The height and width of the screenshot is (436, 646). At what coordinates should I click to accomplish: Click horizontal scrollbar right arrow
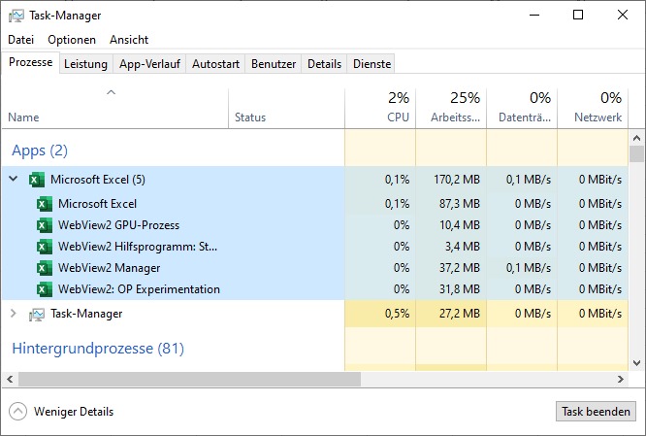click(621, 379)
